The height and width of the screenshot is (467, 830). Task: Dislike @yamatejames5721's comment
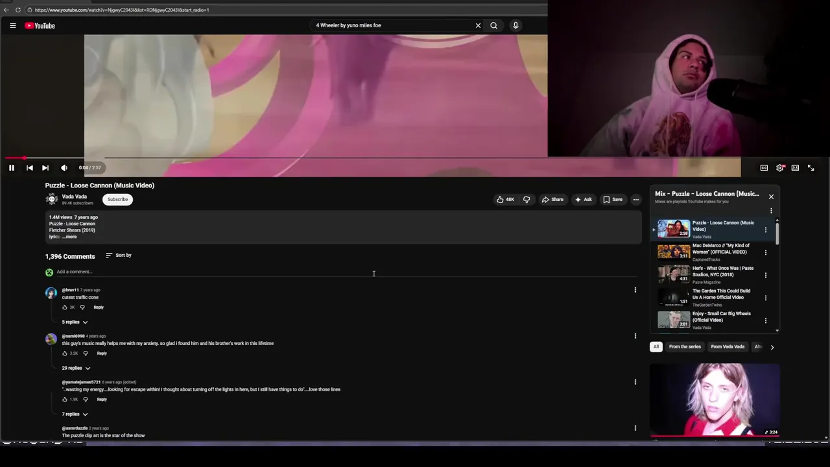pyautogui.click(x=86, y=400)
